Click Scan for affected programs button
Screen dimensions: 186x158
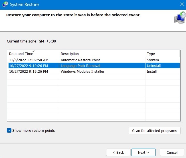pos(154,131)
